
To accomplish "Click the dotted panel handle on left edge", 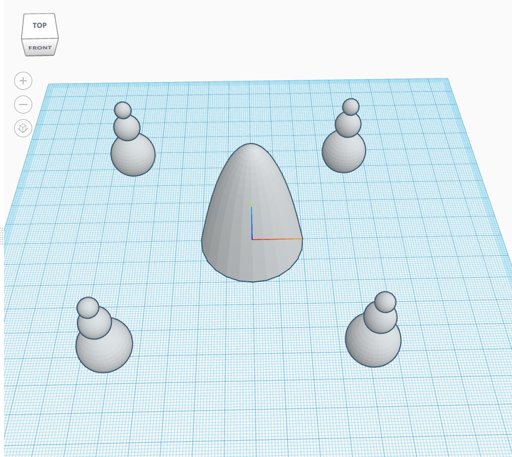I will point(2,236).
